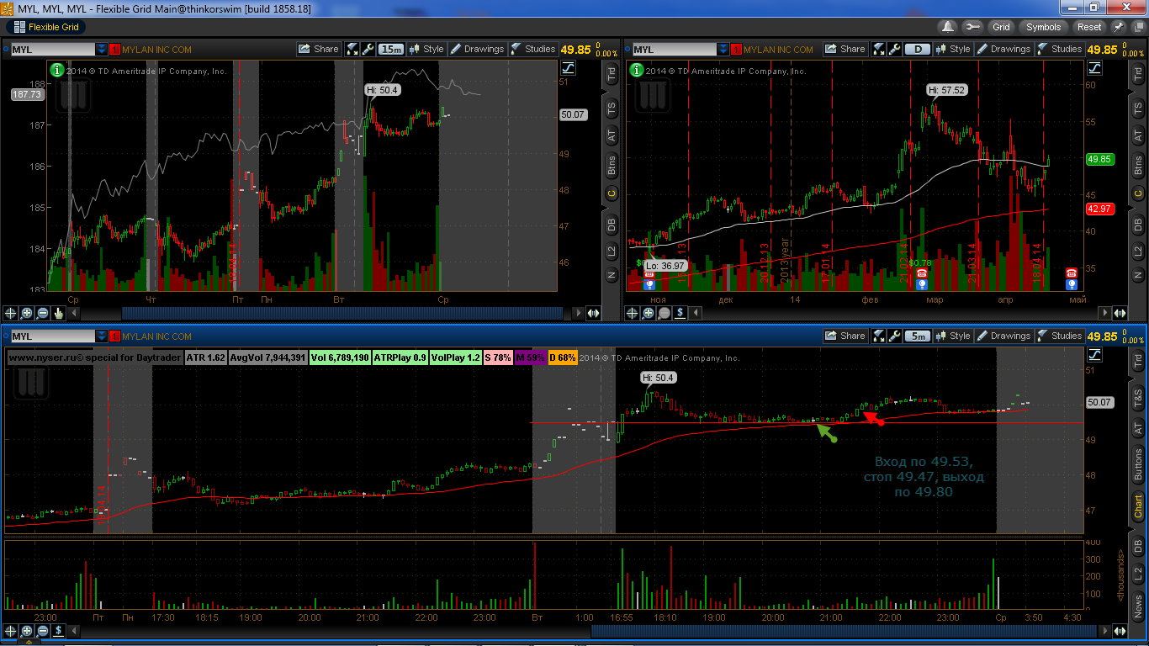Toggle the chart scale icon on 5m chart
This screenshot has width=1149, height=646.
point(1094,355)
